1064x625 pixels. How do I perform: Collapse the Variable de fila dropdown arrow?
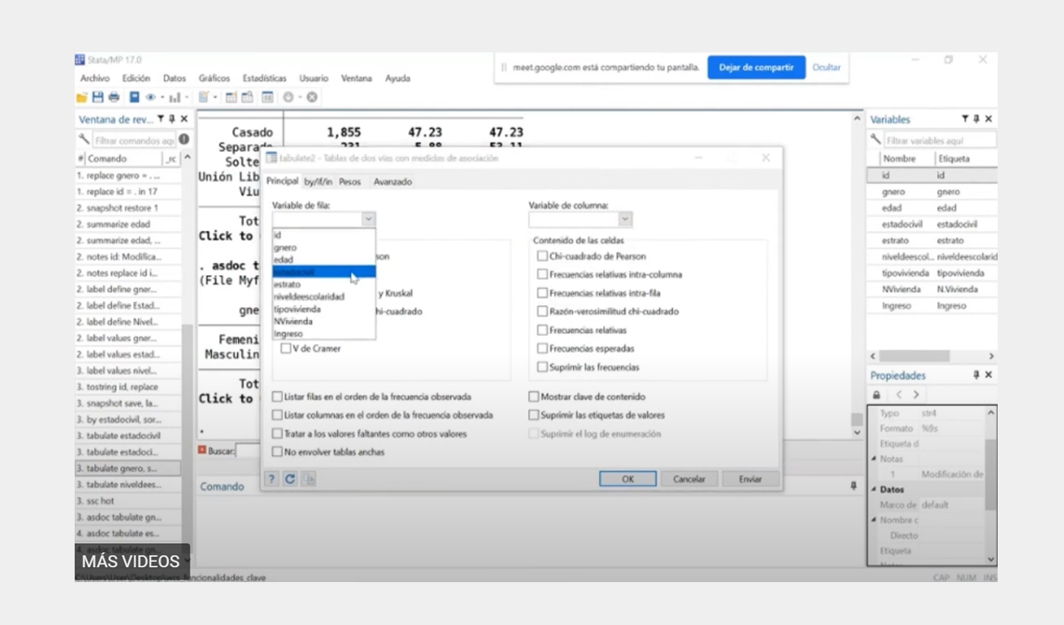(x=368, y=219)
